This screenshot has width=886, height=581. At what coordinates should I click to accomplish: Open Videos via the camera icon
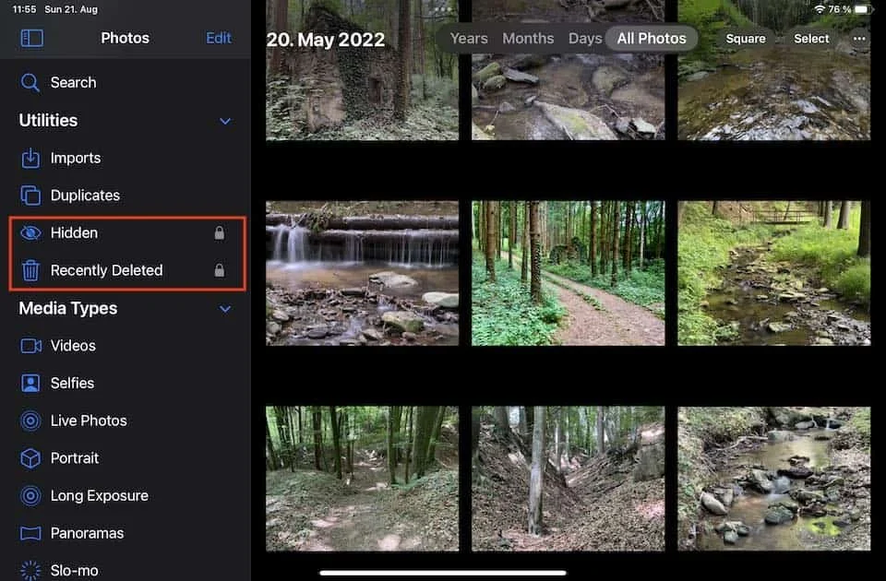point(31,346)
